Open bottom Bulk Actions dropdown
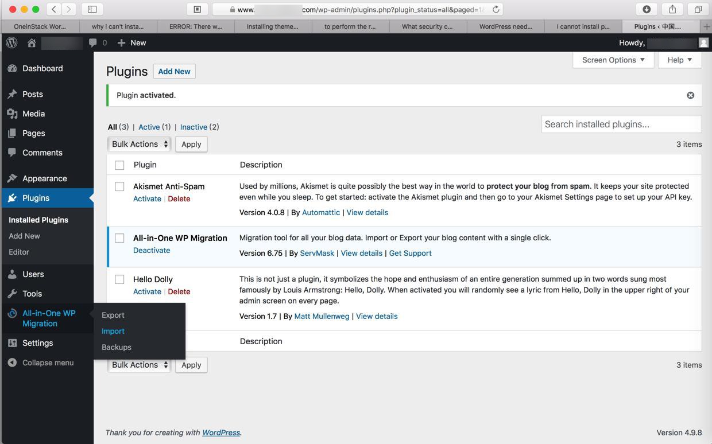The width and height of the screenshot is (712, 444). (140, 365)
